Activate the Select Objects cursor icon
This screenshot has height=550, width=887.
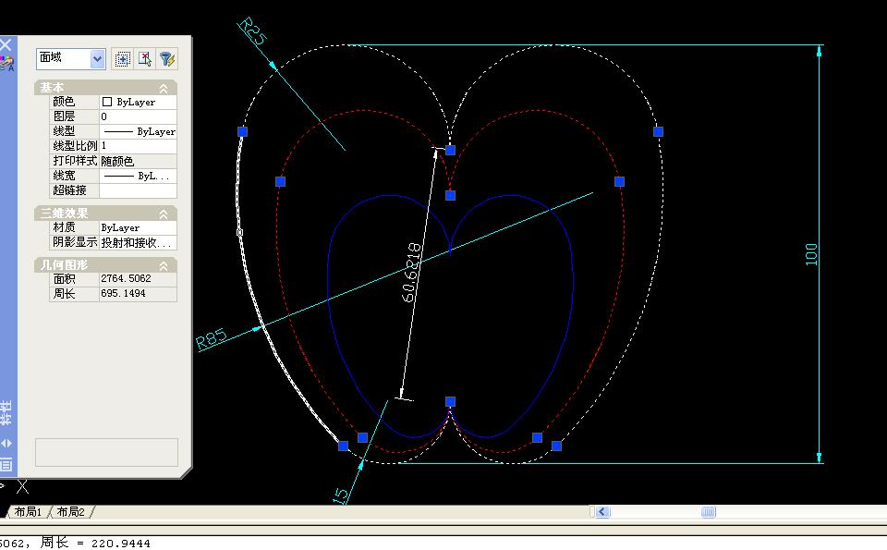[145, 59]
